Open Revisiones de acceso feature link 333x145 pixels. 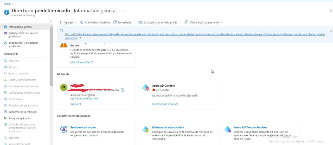(x=83, y=127)
